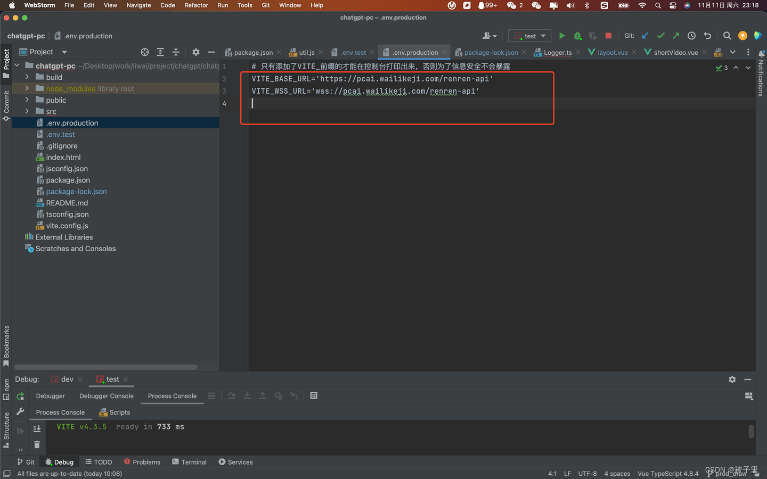Screen dimensions: 767x479
Task: Show Git history clock icon
Action: point(691,36)
